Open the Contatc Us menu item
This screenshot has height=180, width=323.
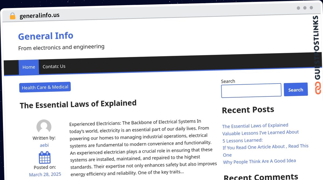pos(54,66)
